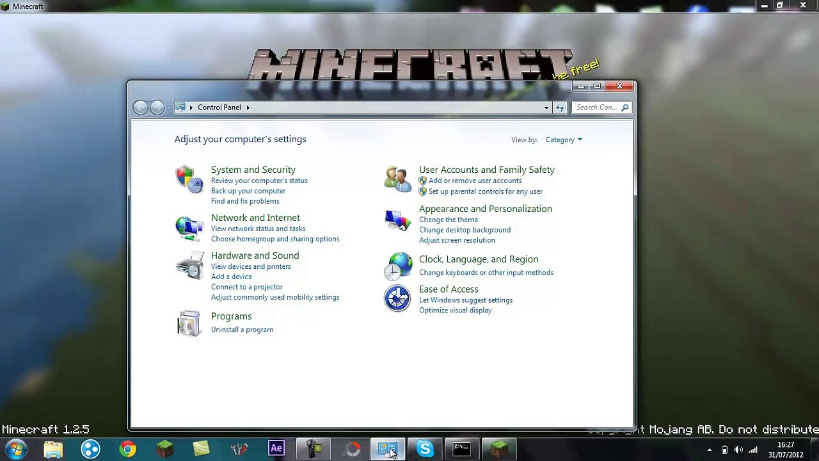
Task: Click Uninstall a program
Action: click(x=242, y=330)
